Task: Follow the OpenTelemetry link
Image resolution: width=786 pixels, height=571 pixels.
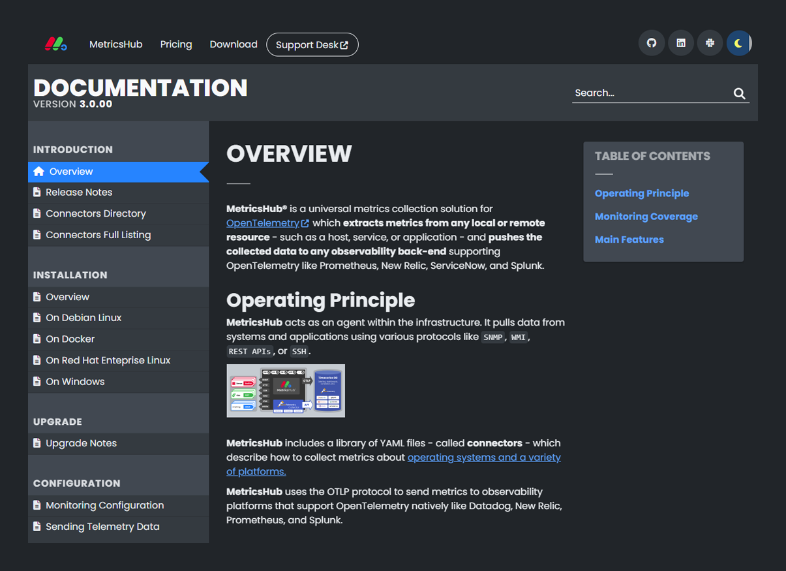Action: tap(262, 223)
